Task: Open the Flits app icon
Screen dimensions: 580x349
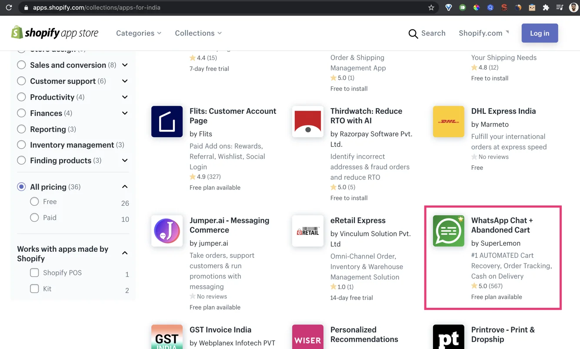Action: (167, 122)
